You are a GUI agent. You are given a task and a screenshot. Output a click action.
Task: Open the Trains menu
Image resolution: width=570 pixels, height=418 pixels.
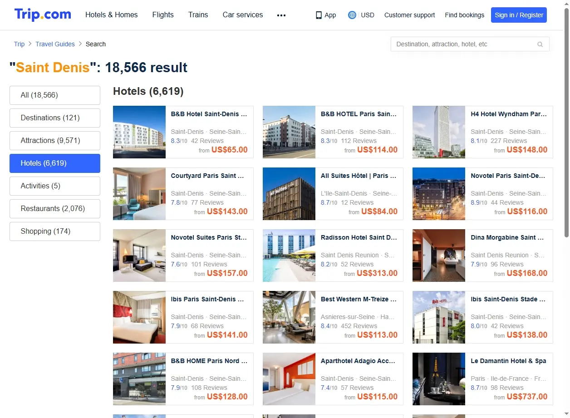198,15
